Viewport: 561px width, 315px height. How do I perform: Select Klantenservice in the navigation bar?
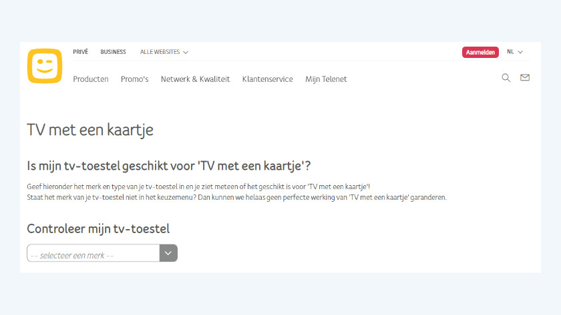point(267,79)
